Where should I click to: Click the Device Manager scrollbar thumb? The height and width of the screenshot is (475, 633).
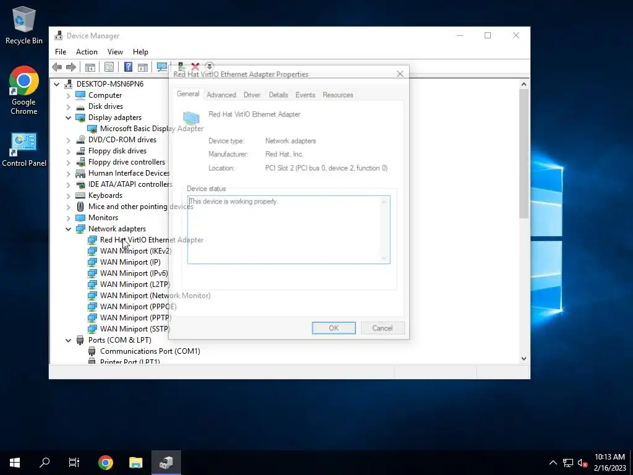coord(524,153)
